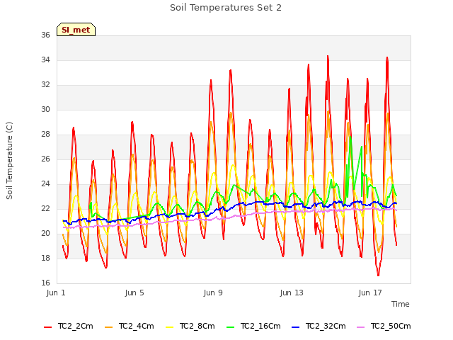Click the Soil Temperature (C) axis label

click(x=9, y=161)
